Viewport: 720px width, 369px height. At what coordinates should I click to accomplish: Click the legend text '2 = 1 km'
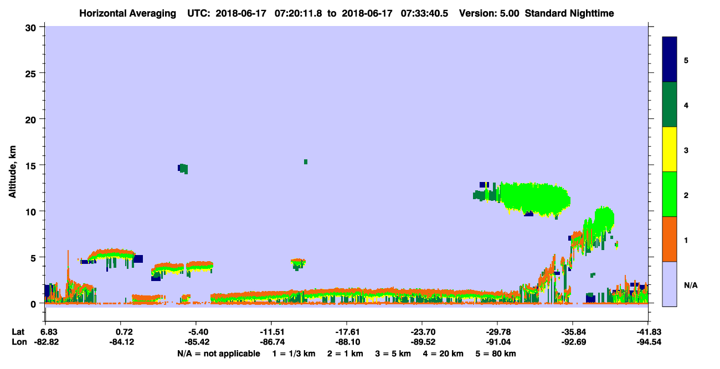pos(344,354)
